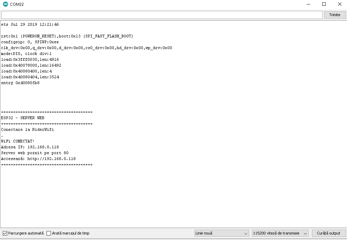The width and height of the screenshot is (347, 240).
Task: Click the 'ets Jul 29 2019' boot line
Action: [30, 24]
